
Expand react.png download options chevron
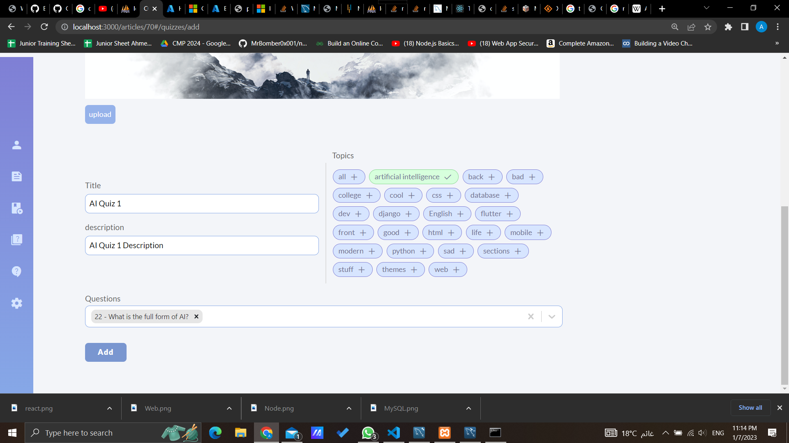tap(109, 408)
